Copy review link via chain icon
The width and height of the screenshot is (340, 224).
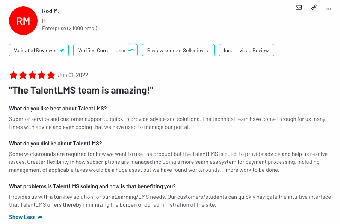(314, 8)
